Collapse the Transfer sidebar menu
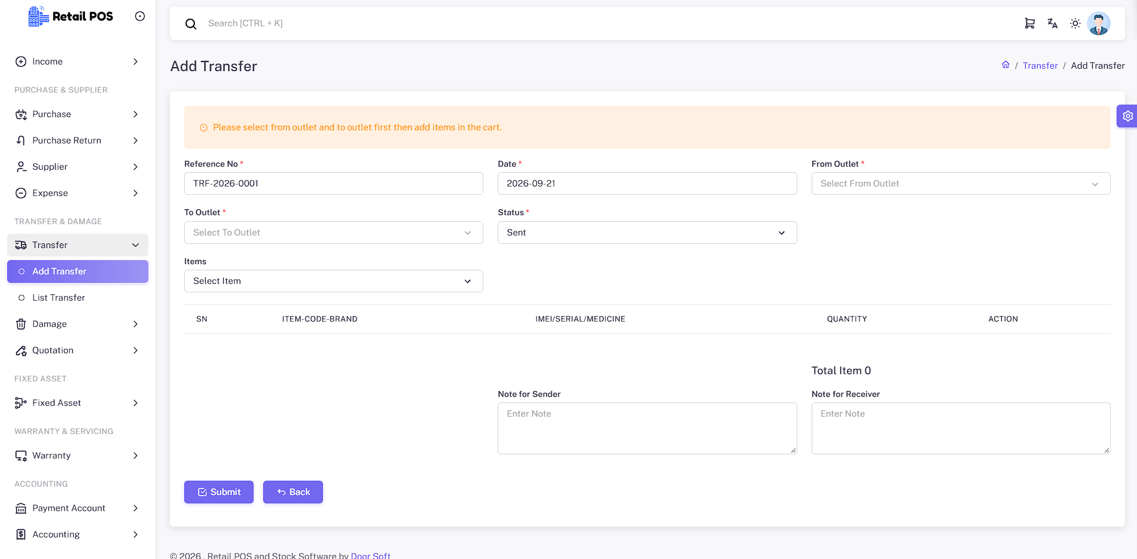 [x=78, y=245]
